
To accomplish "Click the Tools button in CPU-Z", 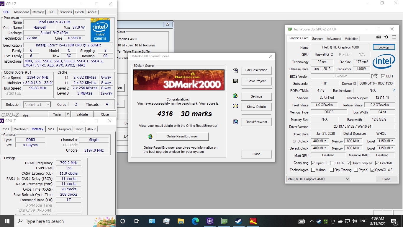I will (57, 114).
